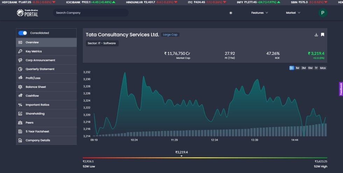
Task: Click the Tata Consultancy Services Ltd. title
Action: (122, 35)
